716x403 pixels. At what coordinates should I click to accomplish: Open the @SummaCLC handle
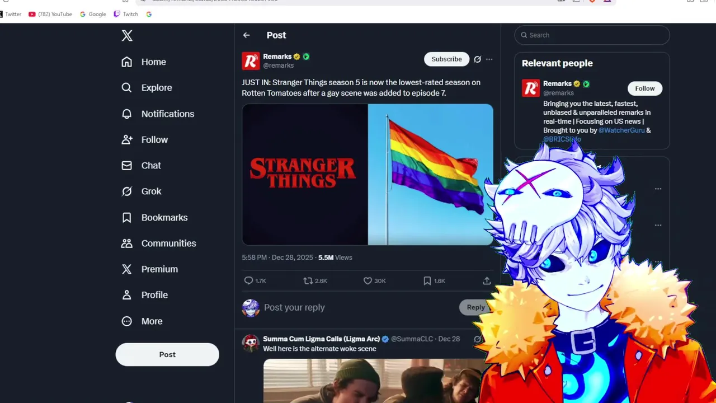tap(412, 339)
